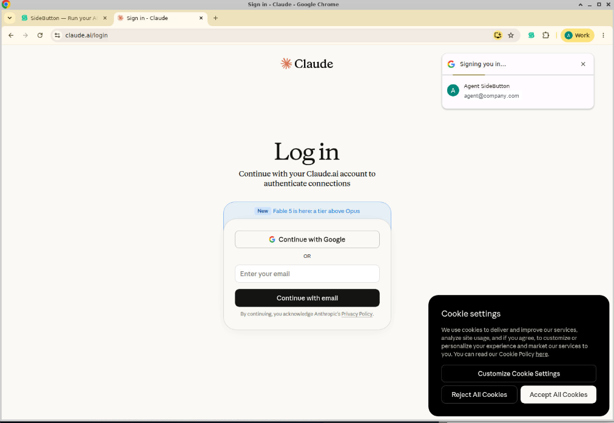Click the Log in heading
The width and height of the screenshot is (614, 423).
coord(306,152)
